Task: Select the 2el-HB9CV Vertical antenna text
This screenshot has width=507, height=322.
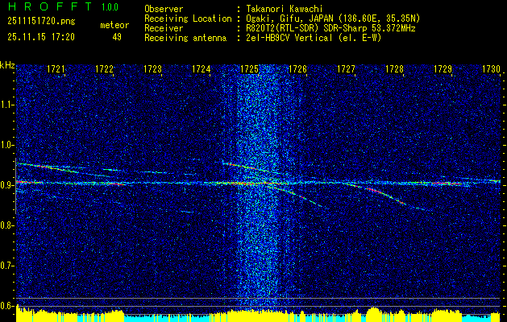Action: (314, 38)
